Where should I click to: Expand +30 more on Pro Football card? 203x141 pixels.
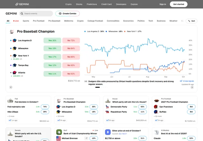click(x=158, y=116)
